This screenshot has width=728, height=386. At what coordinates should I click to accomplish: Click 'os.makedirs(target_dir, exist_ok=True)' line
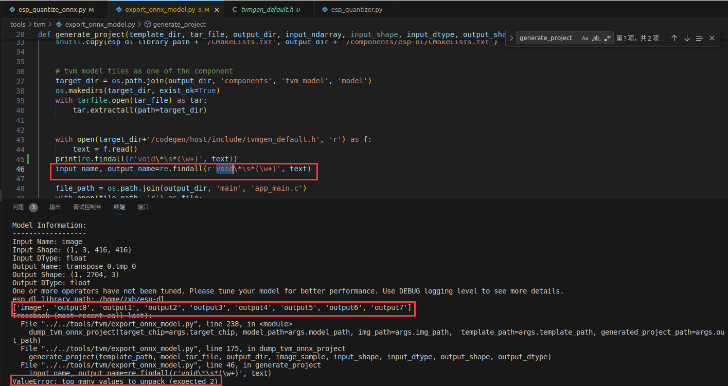pyautogui.click(x=138, y=90)
